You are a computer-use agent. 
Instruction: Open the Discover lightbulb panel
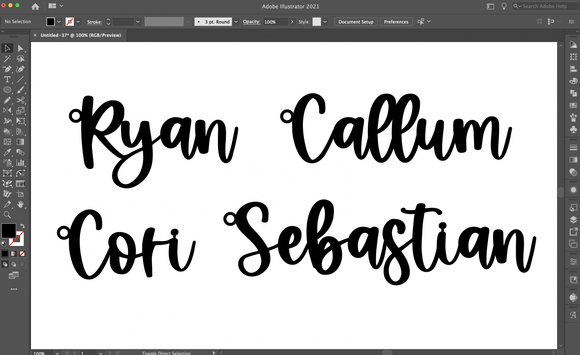[x=504, y=6]
